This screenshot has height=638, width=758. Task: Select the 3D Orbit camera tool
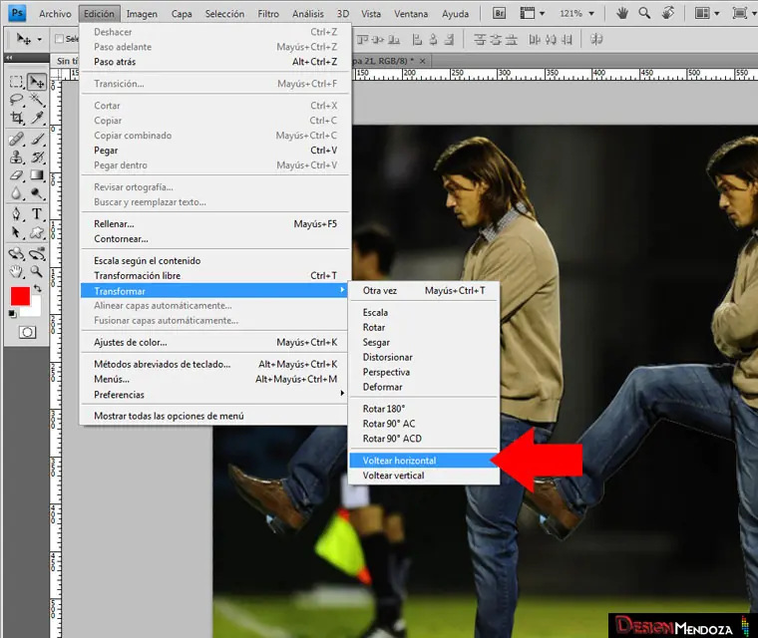pos(37,253)
